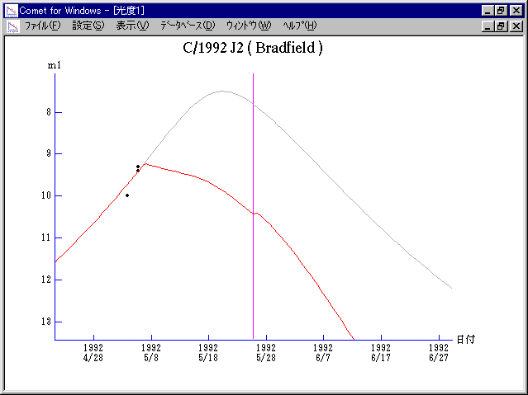Open the ヘルプ(H) menu
Viewport: 528px width, 395px height.
coord(299,26)
